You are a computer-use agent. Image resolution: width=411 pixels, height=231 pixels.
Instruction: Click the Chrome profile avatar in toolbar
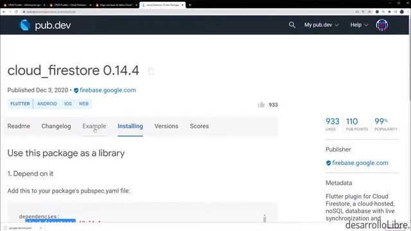[402, 12]
